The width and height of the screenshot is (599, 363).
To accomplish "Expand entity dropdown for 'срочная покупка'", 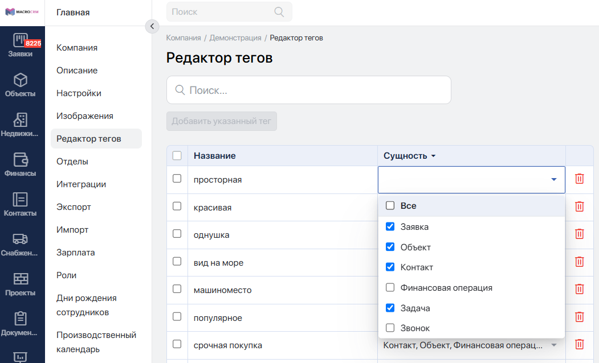I will click(x=553, y=345).
